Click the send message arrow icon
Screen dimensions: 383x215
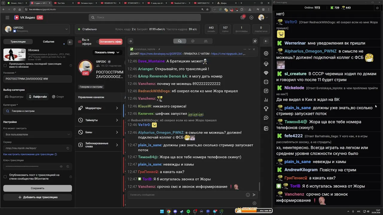pyautogui.click(x=254, y=195)
